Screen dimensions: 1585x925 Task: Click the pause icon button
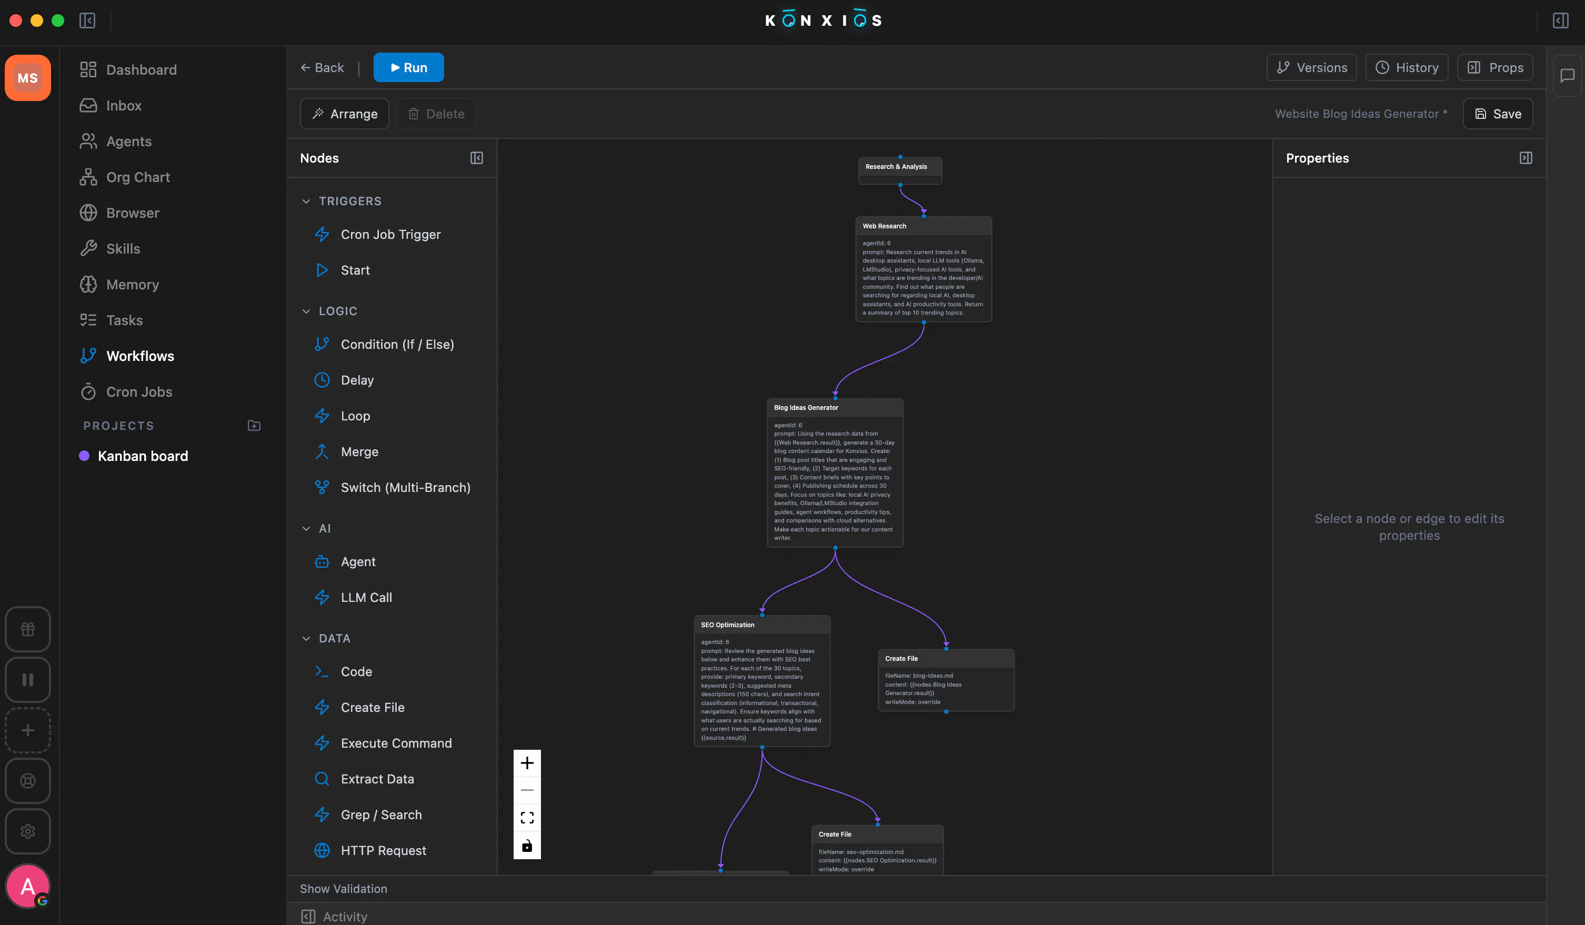[x=28, y=680]
